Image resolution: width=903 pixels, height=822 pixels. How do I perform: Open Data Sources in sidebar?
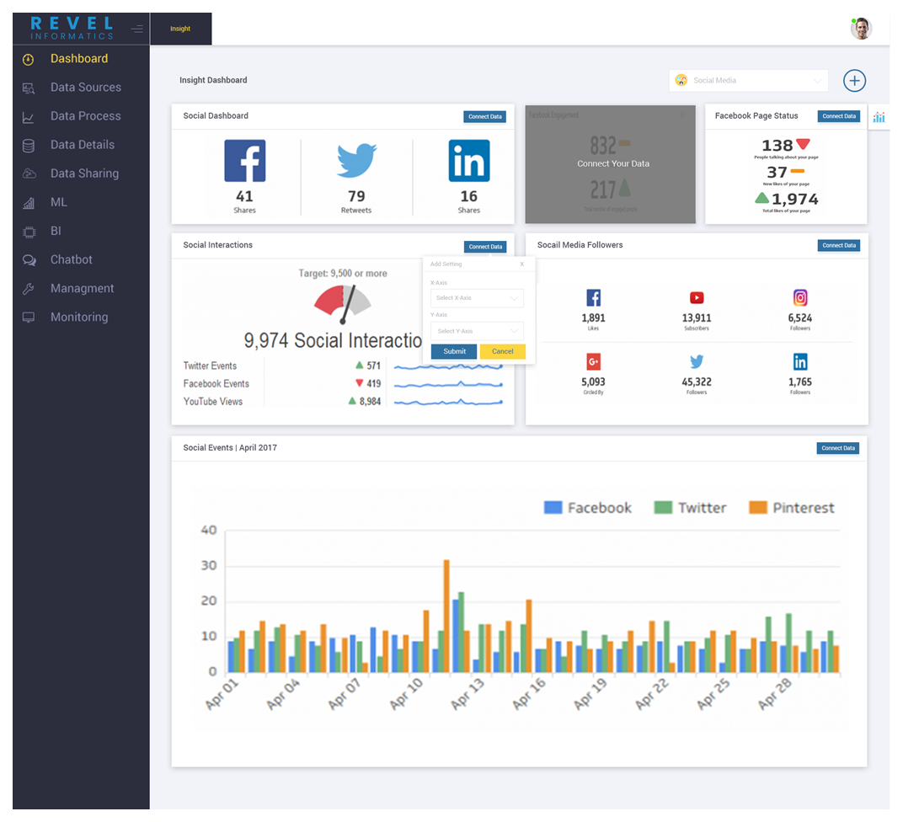click(85, 88)
